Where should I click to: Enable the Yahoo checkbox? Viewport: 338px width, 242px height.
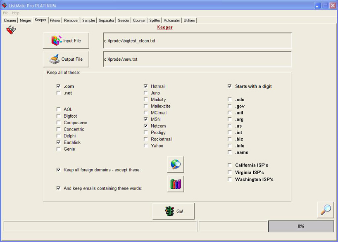[x=146, y=146]
